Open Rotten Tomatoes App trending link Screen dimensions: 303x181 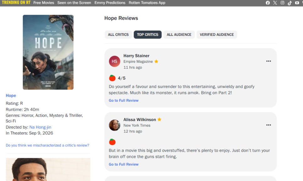pyautogui.click(x=147, y=3)
